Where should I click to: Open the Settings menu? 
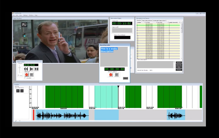[25, 15]
